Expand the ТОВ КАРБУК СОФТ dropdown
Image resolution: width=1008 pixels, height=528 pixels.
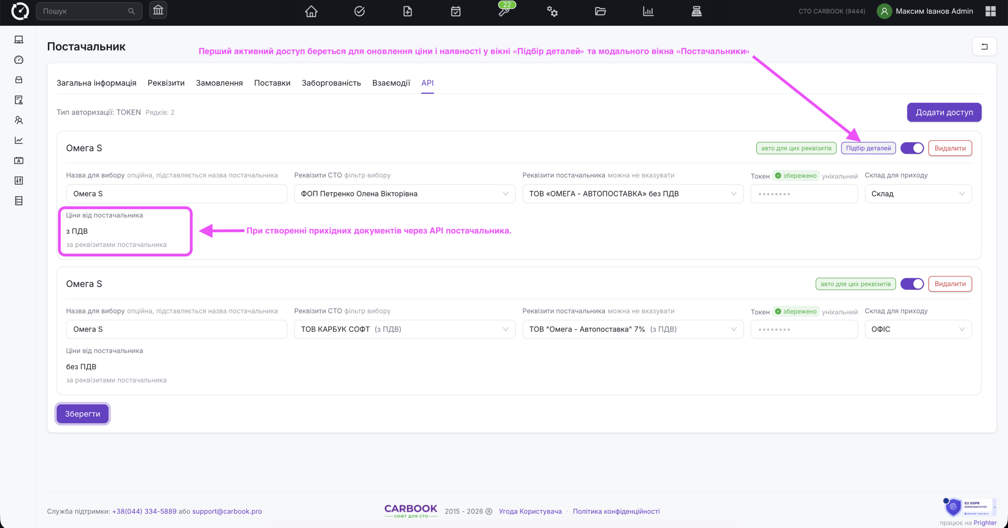click(405, 329)
